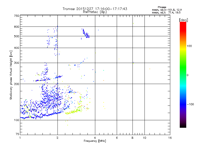Click the x-axis tick label '4'
200x150 pixels.
[x=95, y=138]
